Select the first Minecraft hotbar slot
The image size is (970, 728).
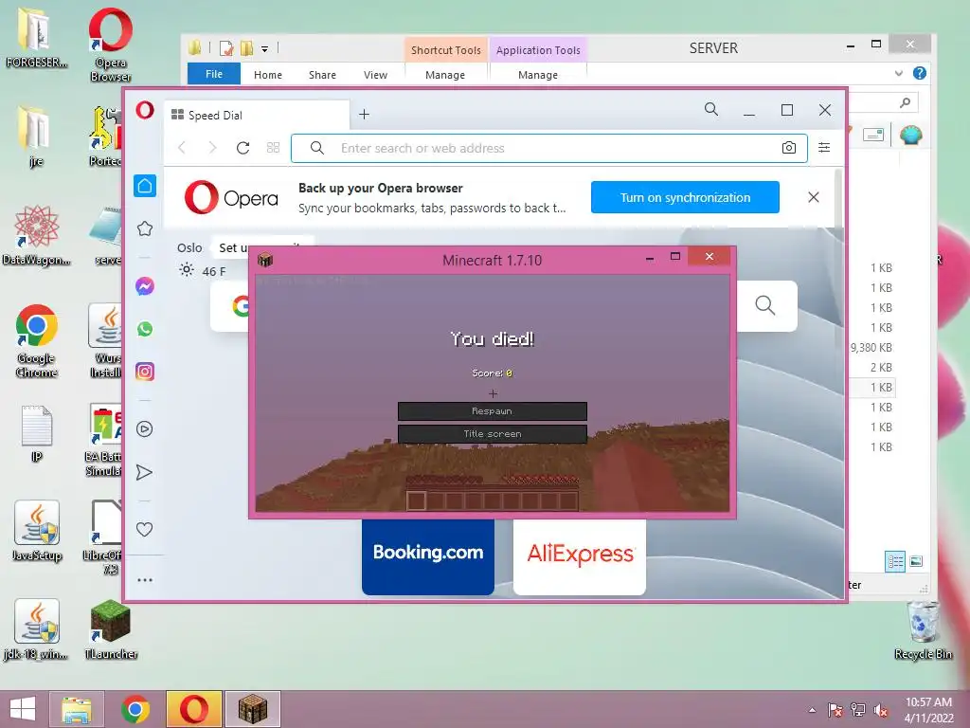tap(416, 500)
